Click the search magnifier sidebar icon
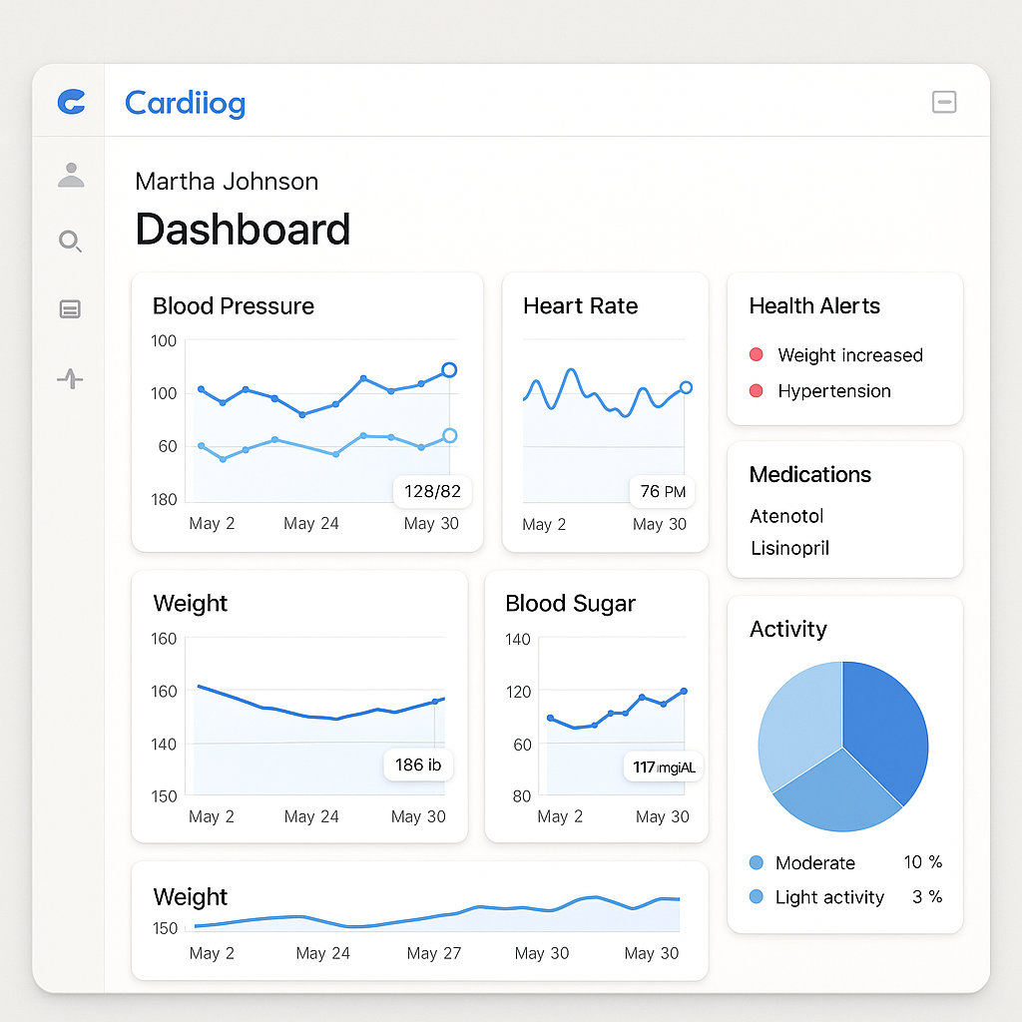 70,242
